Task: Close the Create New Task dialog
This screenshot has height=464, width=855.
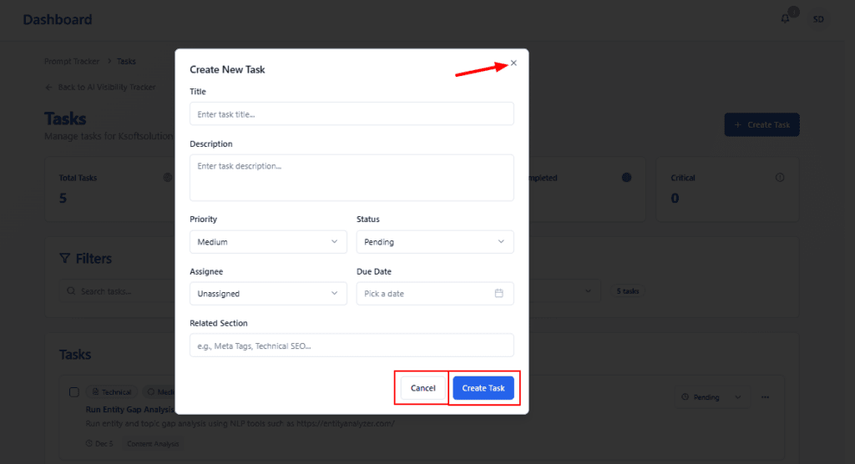Action: click(x=514, y=63)
